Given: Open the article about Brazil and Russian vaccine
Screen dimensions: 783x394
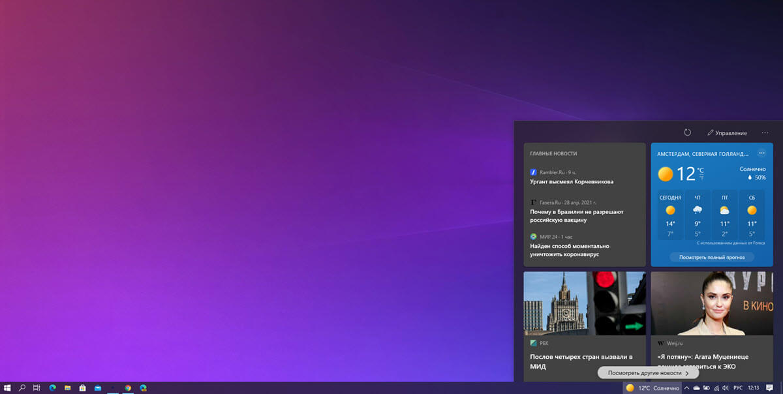Looking at the screenshot, I should click(577, 216).
